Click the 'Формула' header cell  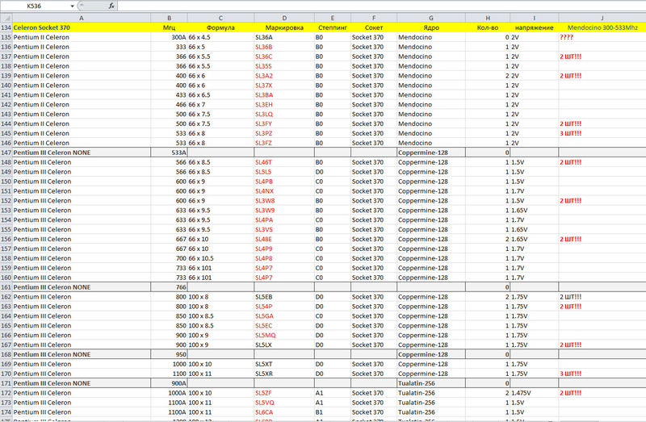[220, 27]
